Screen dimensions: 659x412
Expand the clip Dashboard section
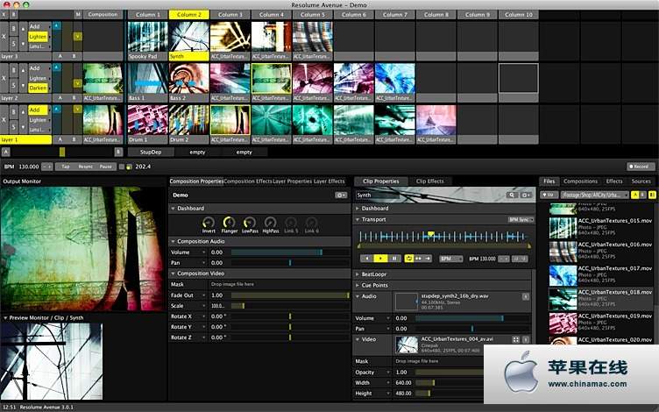coord(358,209)
